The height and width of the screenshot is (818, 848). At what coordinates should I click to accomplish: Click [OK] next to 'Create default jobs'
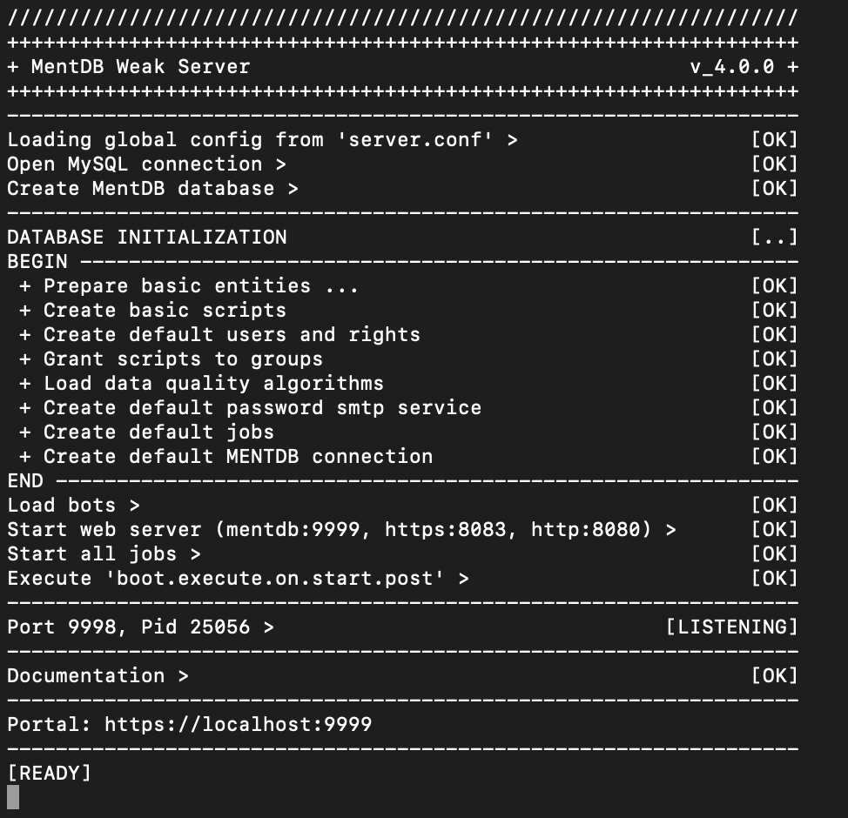(x=774, y=432)
